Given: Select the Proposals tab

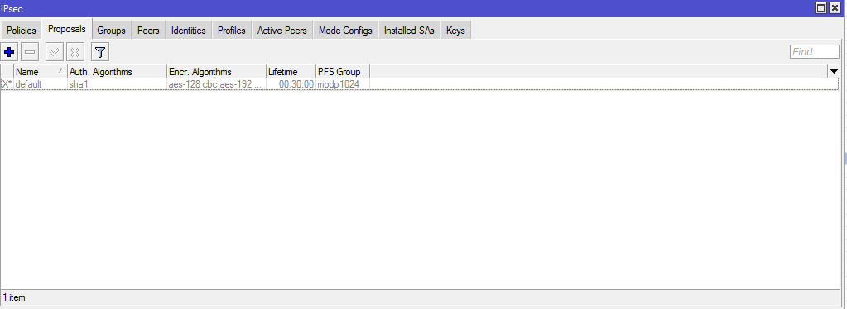Looking at the screenshot, I should click(x=67, y=29).
